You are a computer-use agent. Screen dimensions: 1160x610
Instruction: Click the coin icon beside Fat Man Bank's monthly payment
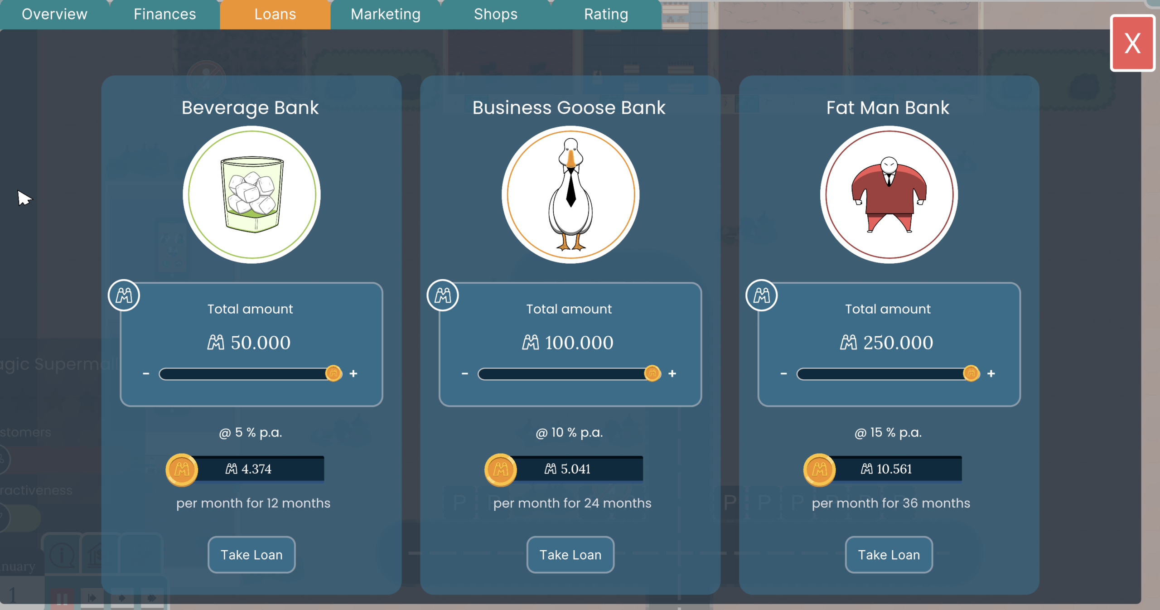pyautogui.click(x=819, y=470)
